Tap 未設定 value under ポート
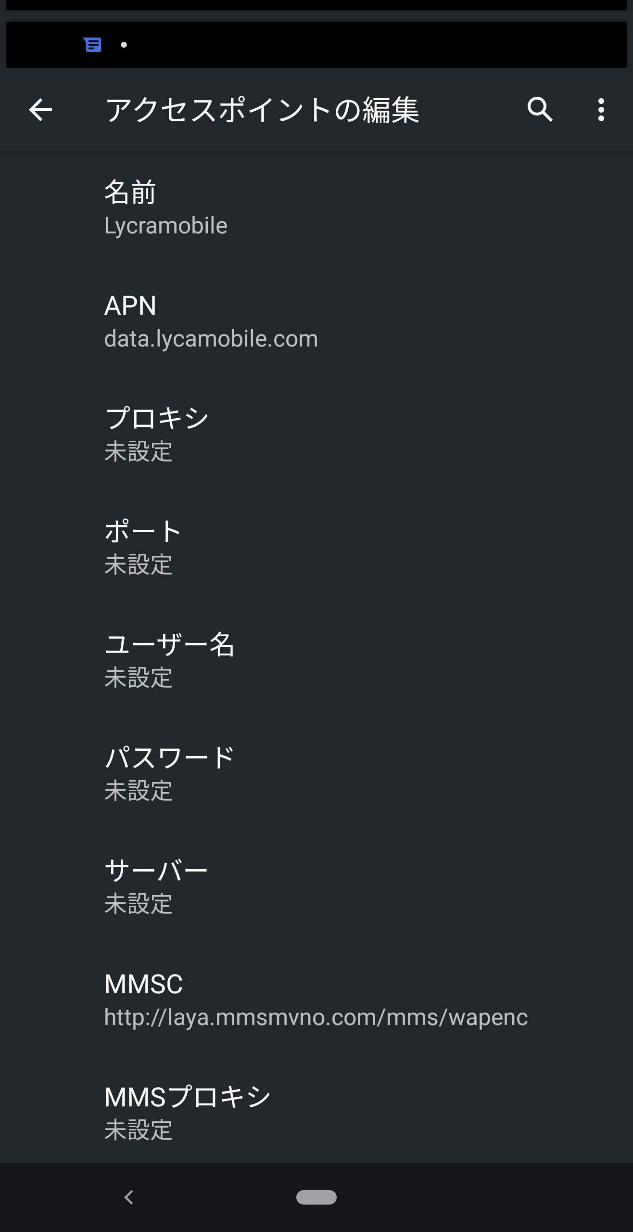Screen dimensions: 633x1232 139,565
